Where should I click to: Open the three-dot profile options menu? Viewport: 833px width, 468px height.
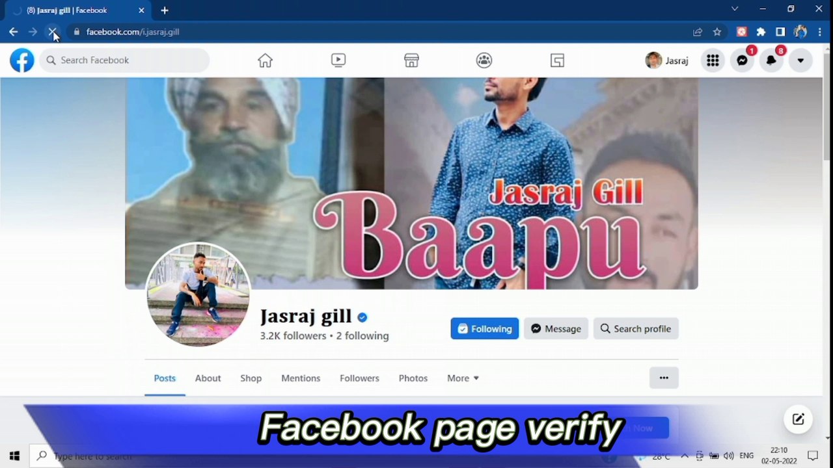(x=664, y=378)
